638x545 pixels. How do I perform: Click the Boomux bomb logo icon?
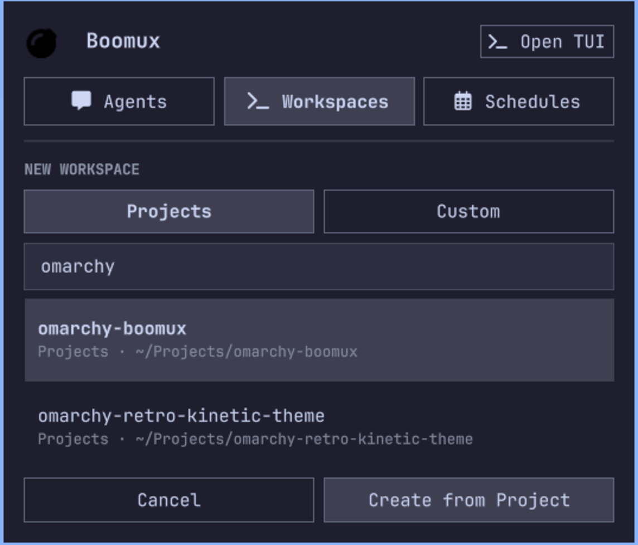tap(41, 43)
